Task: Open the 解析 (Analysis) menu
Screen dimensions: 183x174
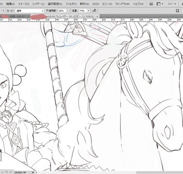Action: pos(84,4)
